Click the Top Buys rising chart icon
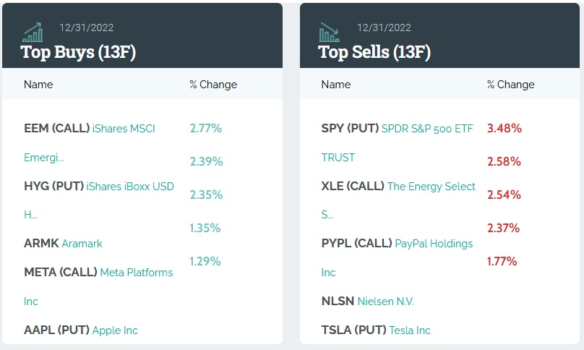Image resolution: width=584 pixels, height=350 pixels. 33,32
